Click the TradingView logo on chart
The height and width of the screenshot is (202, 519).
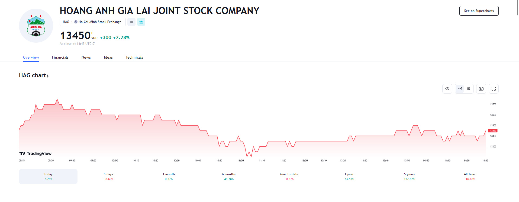point(35,153)
